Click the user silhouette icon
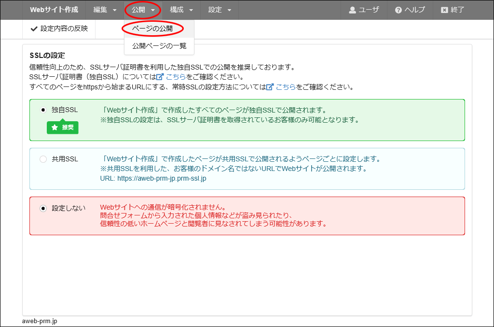494x327 pixels. pos(352,10)
